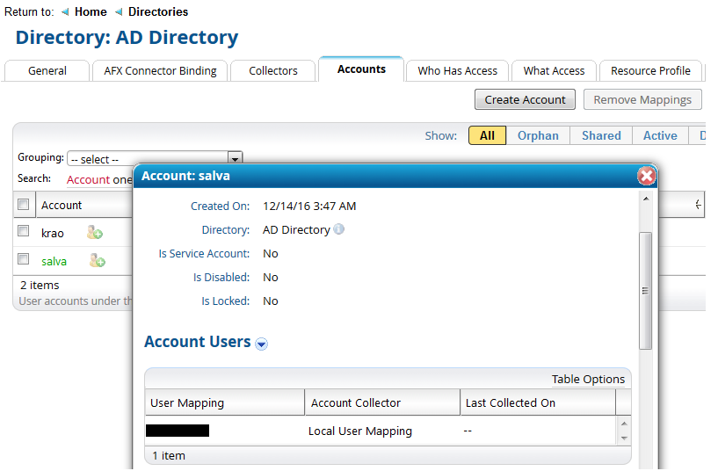The height and width of the screenshot is (471, 718).
Task: Click the add-user icon next to salva
Action: (x=96, y=261)
